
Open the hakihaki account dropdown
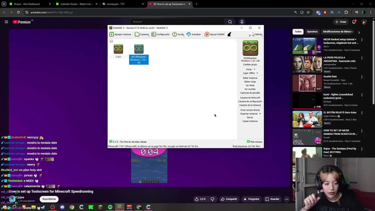point(256,34)
